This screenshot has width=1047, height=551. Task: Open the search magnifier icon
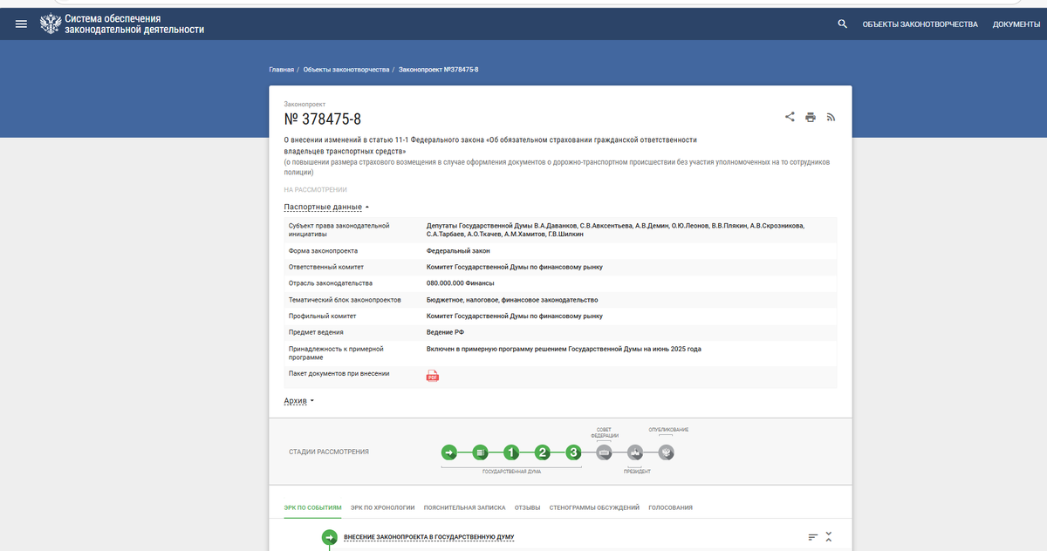(842, 24)
